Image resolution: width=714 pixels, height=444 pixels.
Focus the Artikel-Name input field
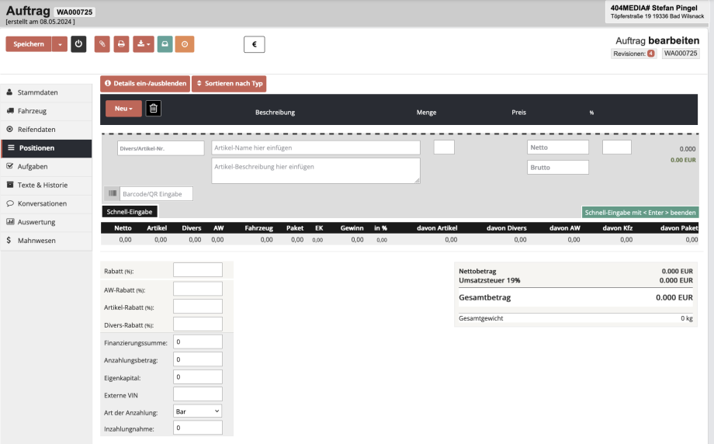coord(315,147)
